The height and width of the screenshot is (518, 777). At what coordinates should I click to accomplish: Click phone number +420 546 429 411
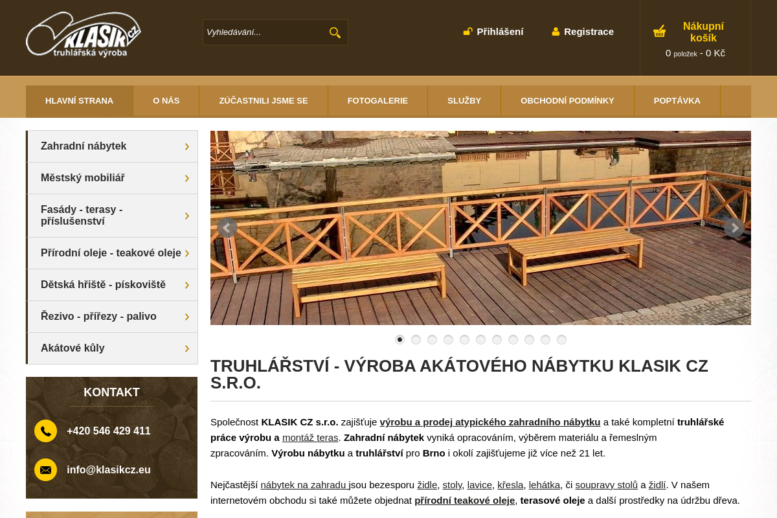pyautogui.click(x=109, y=431)
